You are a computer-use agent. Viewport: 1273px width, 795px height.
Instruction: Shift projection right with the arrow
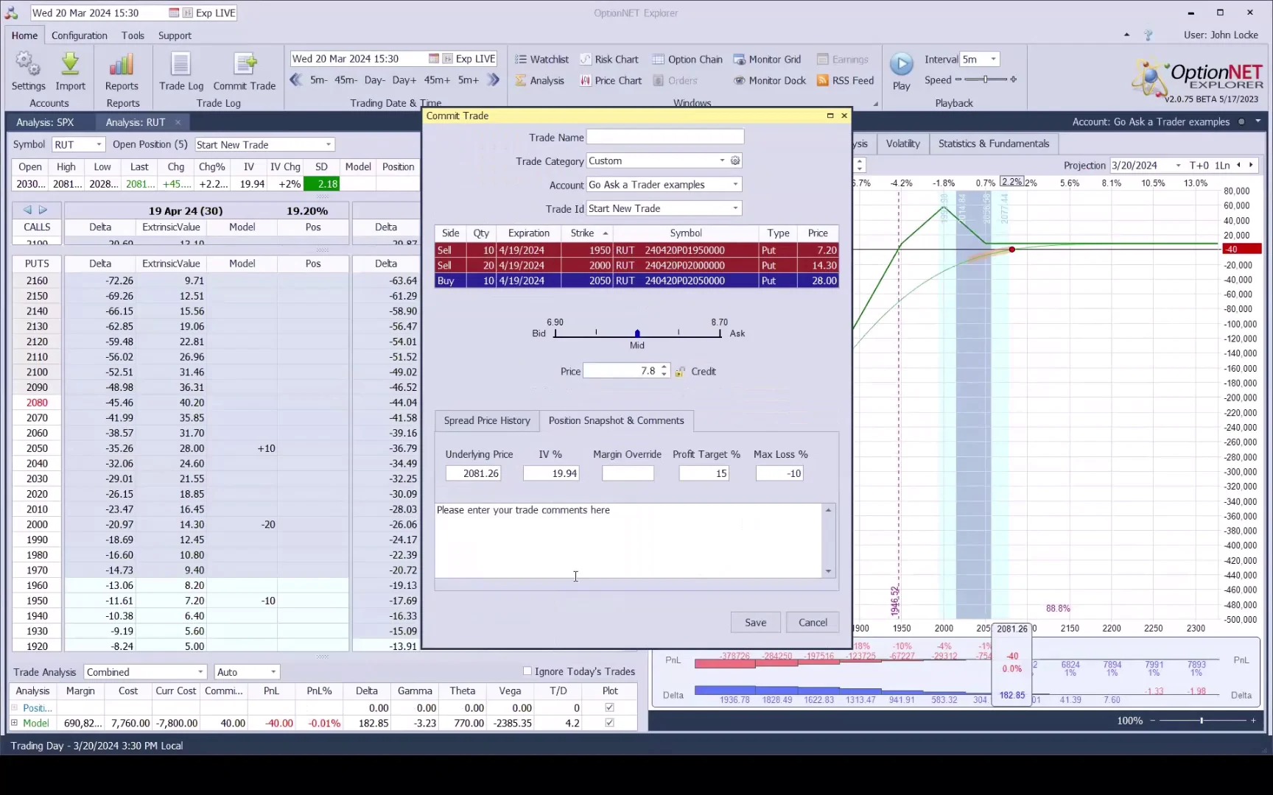[x=1251, y=166]
